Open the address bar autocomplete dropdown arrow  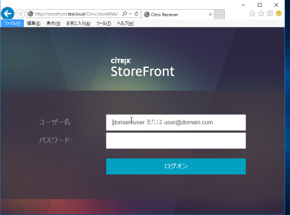coord(130,14)
